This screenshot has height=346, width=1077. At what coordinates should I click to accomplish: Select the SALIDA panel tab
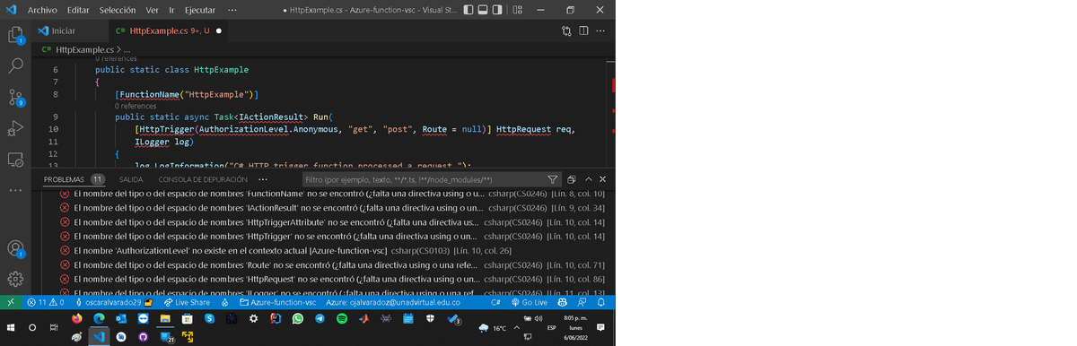coord(131,179)
